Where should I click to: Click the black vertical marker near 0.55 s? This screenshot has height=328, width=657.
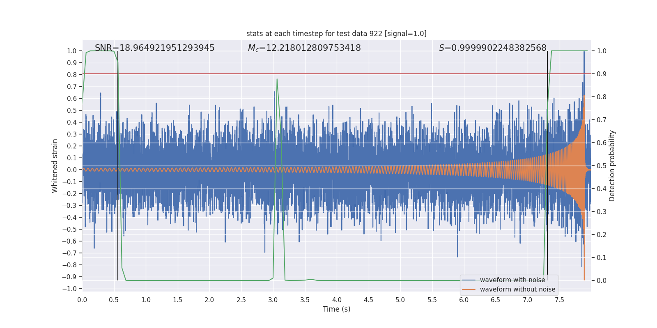[x=118, y=166]
